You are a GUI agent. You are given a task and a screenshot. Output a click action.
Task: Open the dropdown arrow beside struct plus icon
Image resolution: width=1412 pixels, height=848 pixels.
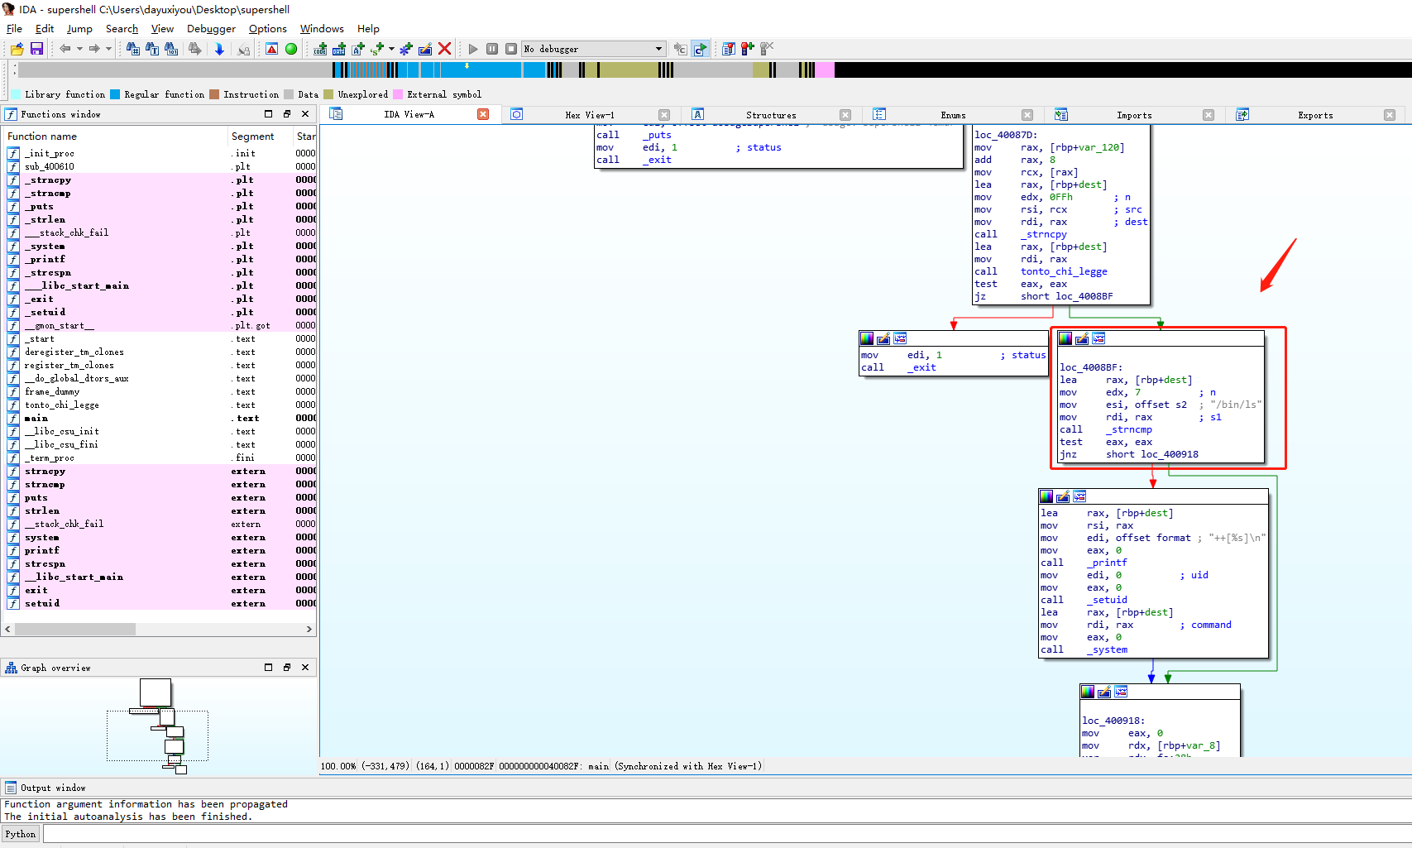point(391,49)
